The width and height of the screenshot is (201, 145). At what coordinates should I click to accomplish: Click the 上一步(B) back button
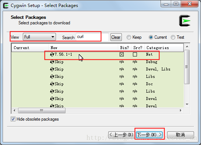tap(121, 135)
